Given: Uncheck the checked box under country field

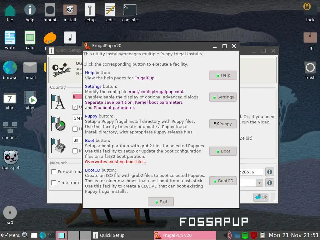Looking at the screenshot, I should pos(75,107).
